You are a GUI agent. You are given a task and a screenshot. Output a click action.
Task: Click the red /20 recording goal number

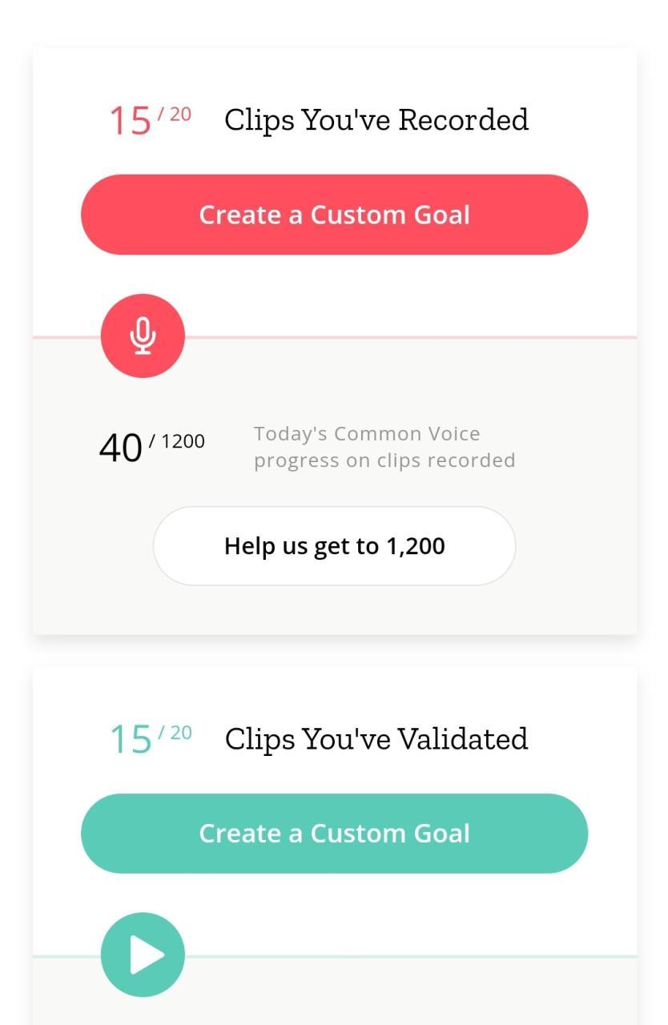click(175, 114)
